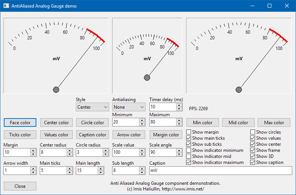296x195 pixels.
Task: Decrease the Scale value spinner
Action: 142,154
